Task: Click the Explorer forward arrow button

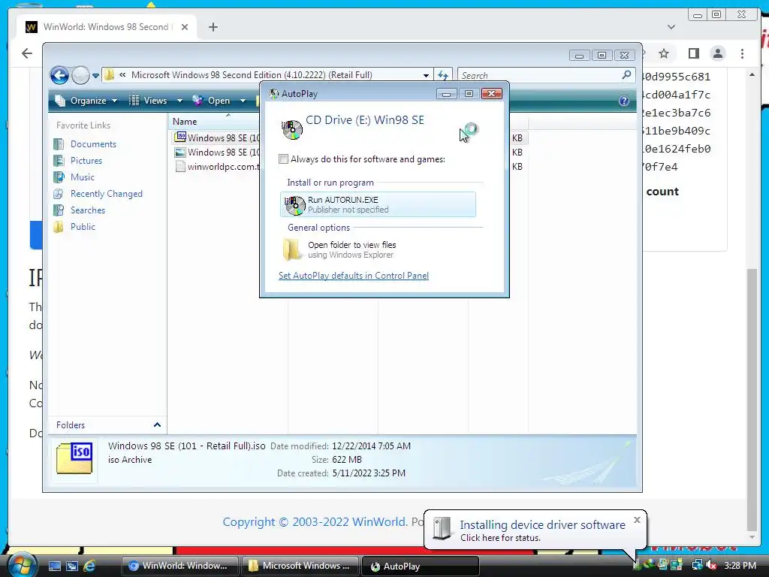Action: coord(80,76)
